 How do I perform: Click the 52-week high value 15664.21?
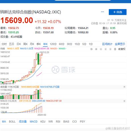pyautogui.click(x=83, y=28)
